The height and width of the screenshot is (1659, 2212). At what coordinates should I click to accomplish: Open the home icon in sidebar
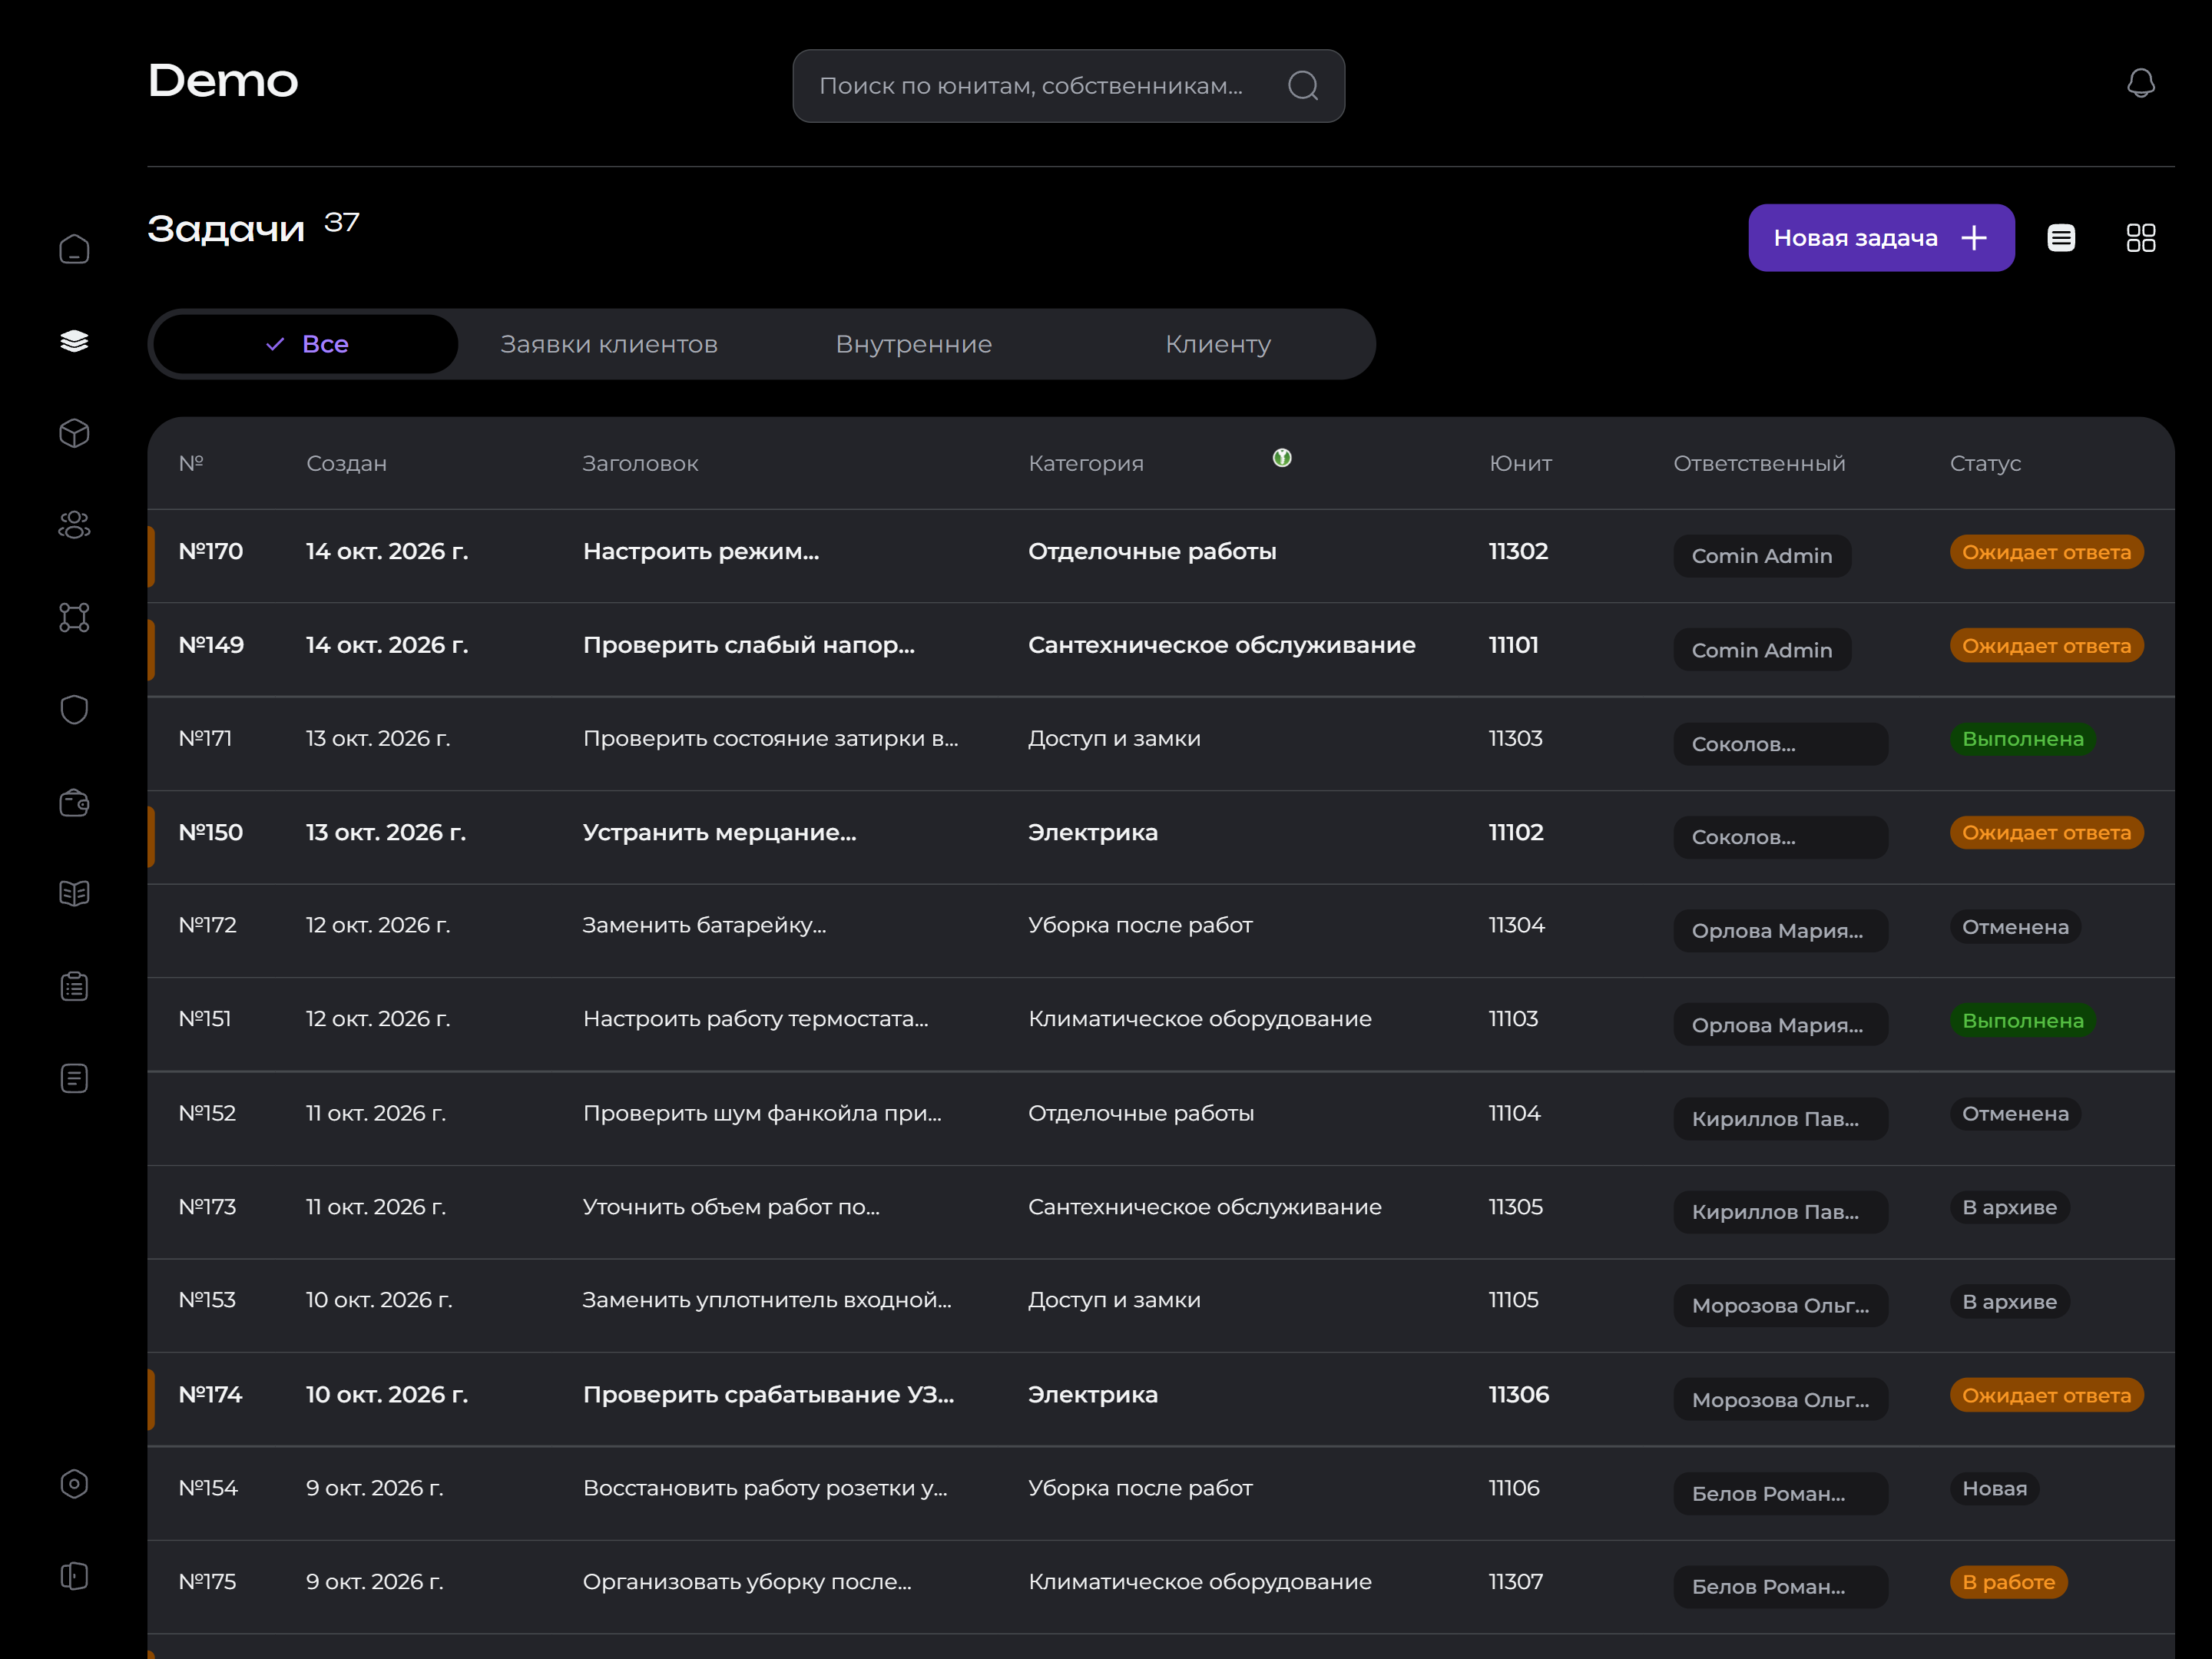tap(74, 249)
